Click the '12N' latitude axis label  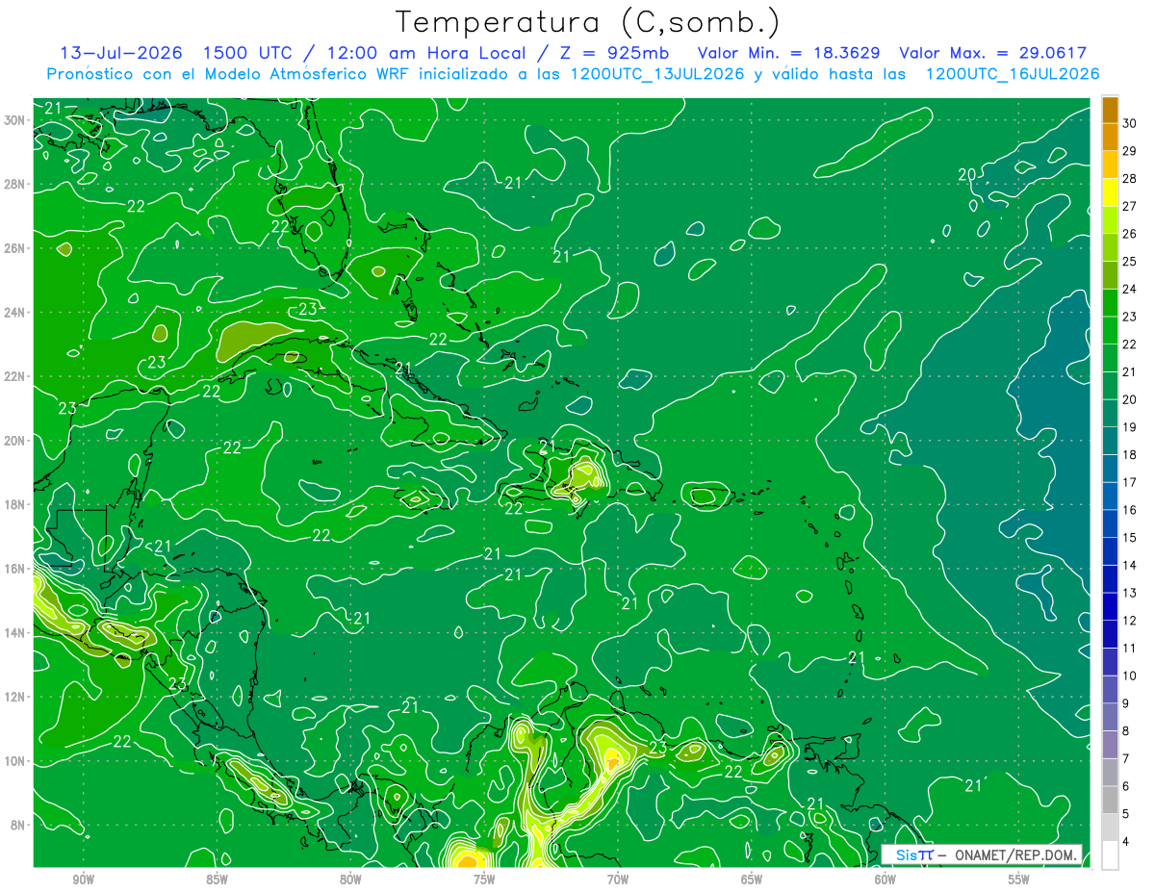15,697
